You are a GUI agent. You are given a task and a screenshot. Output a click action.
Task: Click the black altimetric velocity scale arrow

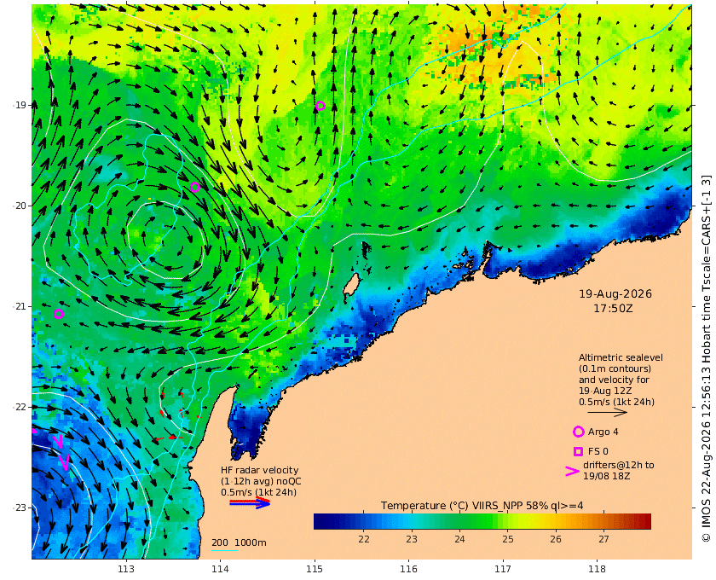point(607,412)
